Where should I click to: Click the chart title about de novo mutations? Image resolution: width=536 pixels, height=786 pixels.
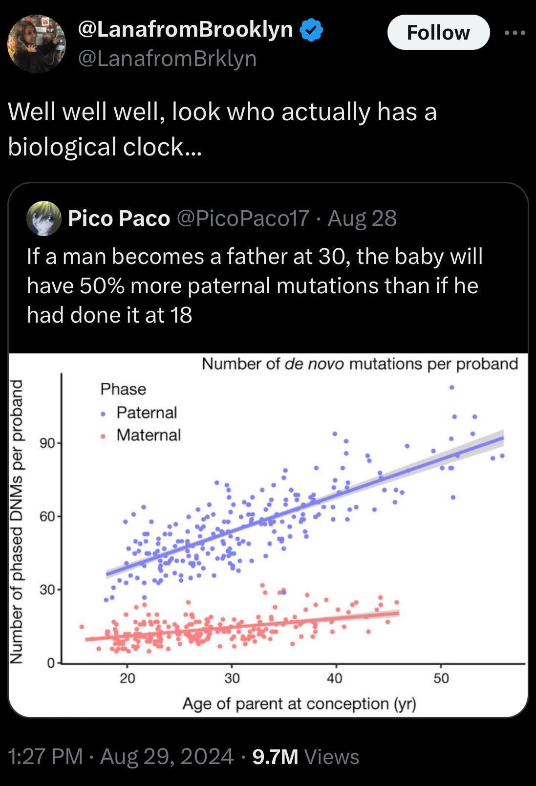[x=360, y=364]
